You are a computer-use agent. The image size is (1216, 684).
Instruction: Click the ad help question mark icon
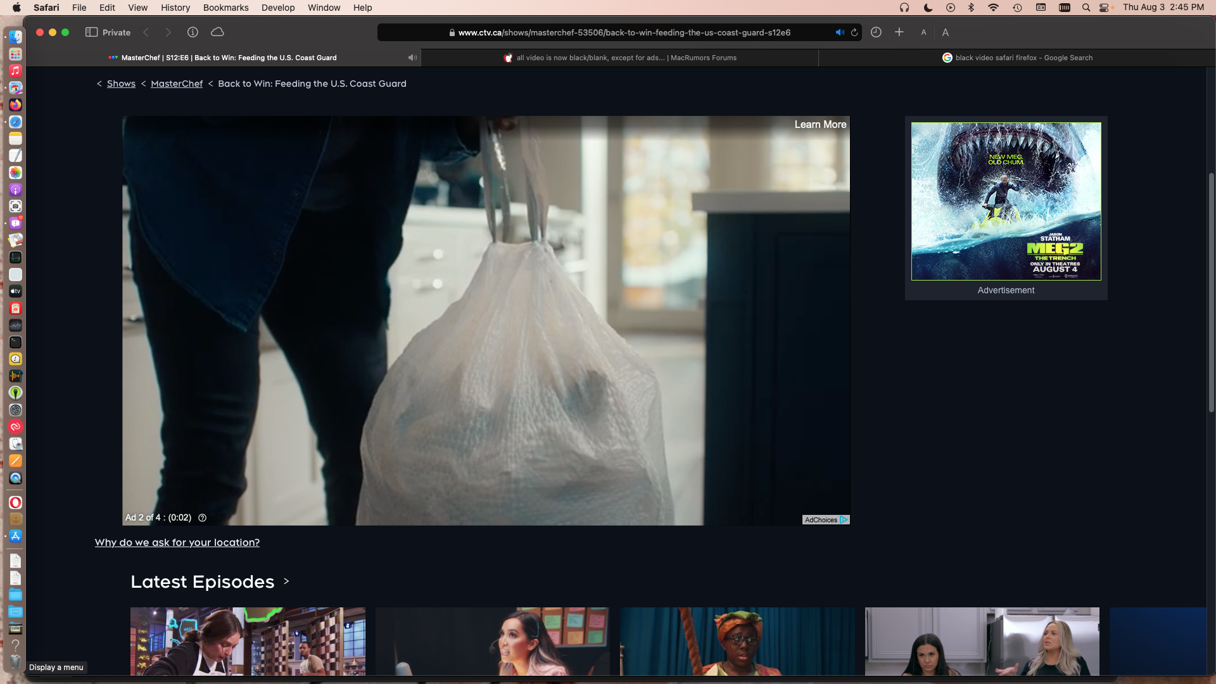pyautogui.click(x=203, y=518)
